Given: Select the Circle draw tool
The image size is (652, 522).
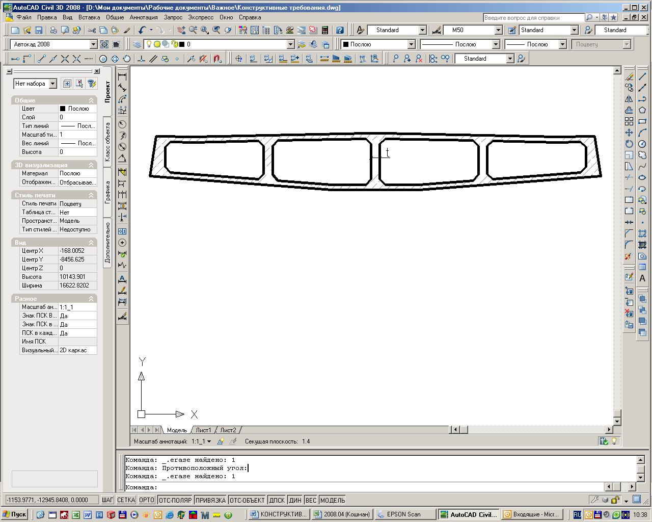Looking at the screenshot, I should click(x=642, y=144).
